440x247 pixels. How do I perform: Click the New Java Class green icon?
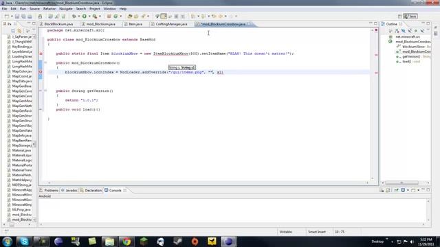115,16
